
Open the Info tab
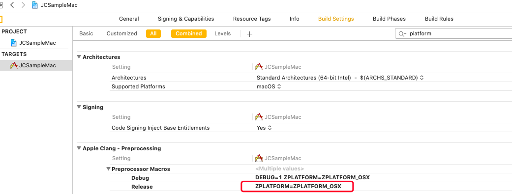(x=294, y=19)
